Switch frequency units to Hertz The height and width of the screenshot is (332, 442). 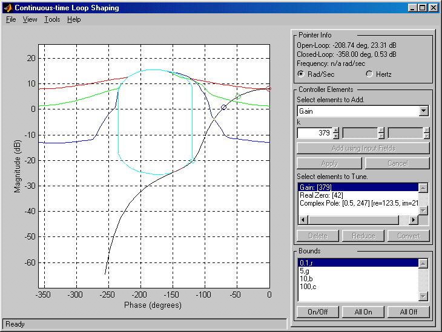tap(370, 74)
